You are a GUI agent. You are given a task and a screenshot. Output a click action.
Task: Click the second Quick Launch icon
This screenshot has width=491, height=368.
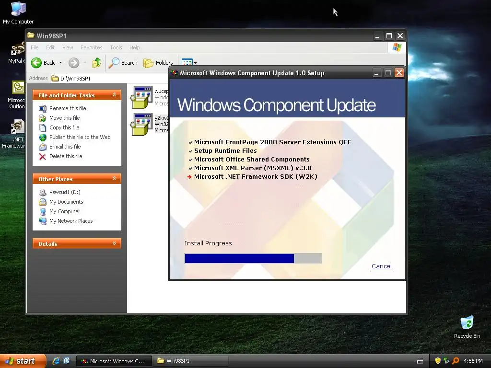[x=67, y=361]
